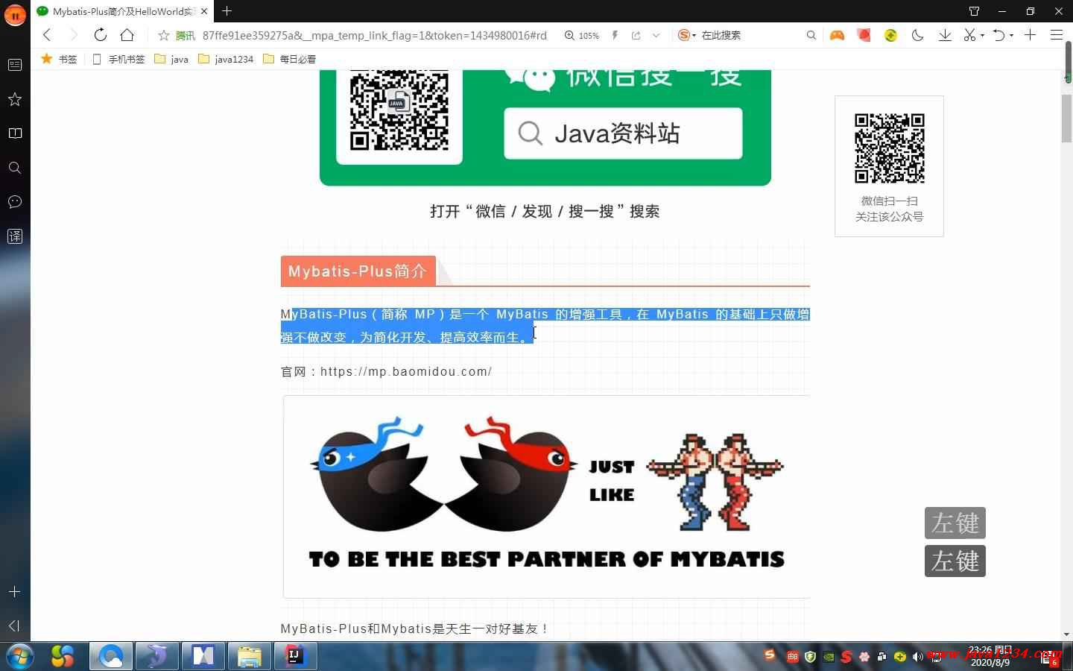Image resolution: width=1073 pixels, height=671 pixels.
Task: Open a new tab with the plus button
Action: click(227, 11)
